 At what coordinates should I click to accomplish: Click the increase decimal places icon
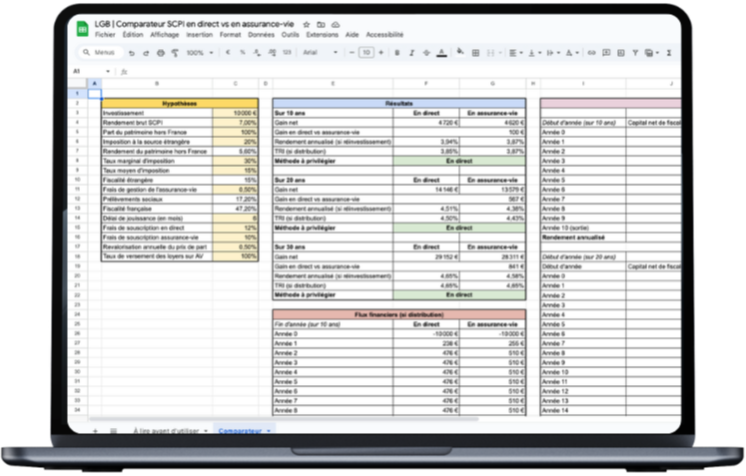[x=273, y=52]
